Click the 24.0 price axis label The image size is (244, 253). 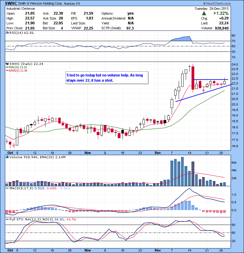coord(235,65)
